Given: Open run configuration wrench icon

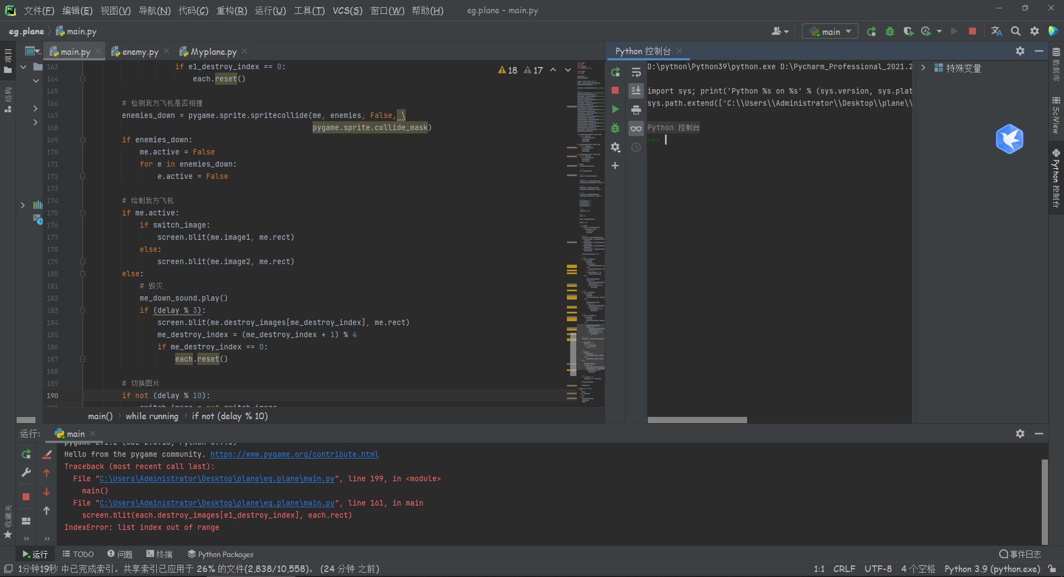Looking at the screenshot, I should [26, 472].
